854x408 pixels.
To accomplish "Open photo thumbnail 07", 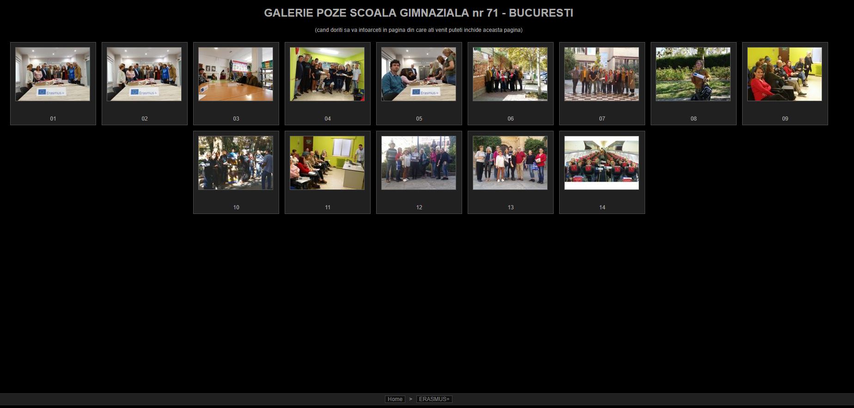I will [602, 74].
